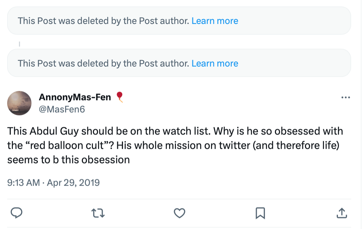364x229 pixels.
Task: Share the post via the upload arrow icon
Action: [x=342, y=213]
